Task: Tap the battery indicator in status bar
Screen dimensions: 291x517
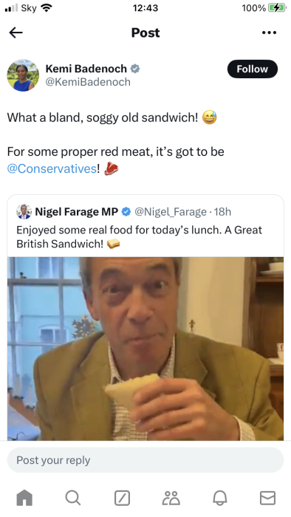Action: tap(277, 8)
